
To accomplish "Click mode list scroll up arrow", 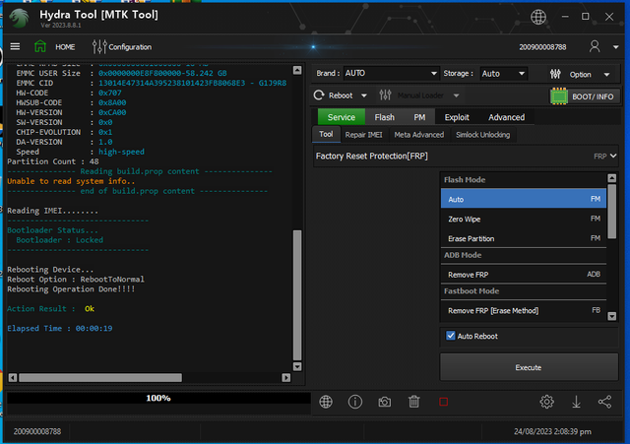I will point(612,178).
